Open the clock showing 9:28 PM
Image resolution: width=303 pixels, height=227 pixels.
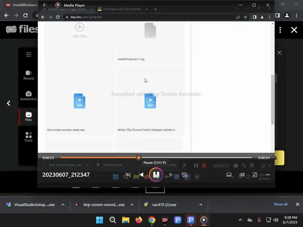coord(290,220)
